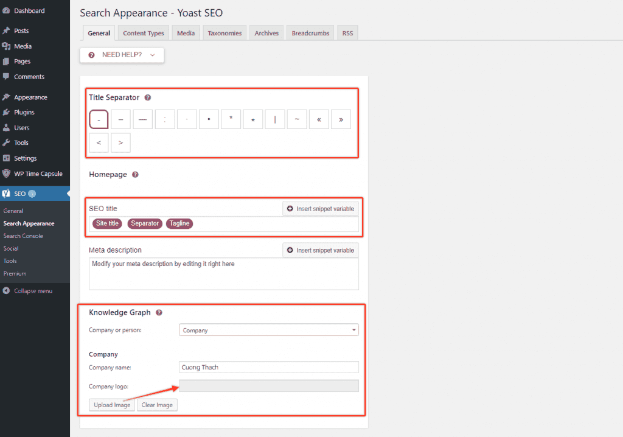Open the Appearance menu in sidebar
The height and width of the screenshot is (437, 623).
point(30,97)
